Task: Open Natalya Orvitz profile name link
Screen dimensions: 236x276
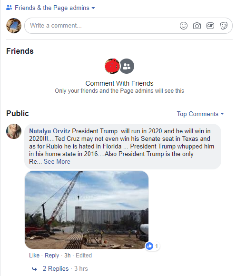Action: (x=49, y=131)
